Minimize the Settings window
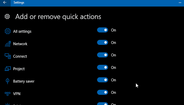 pyautogui.click(x=180, y=3)
